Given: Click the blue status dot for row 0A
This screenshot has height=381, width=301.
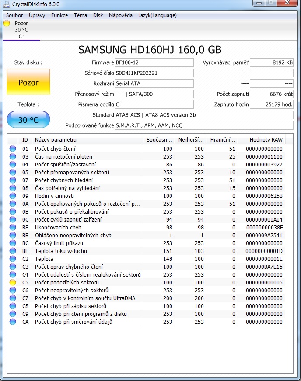Looking at the screenshot, I should pos(13,204).
